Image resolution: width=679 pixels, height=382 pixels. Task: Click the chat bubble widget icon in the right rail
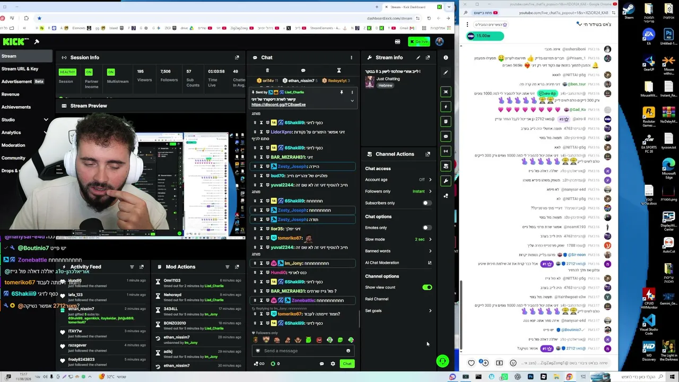[446, 136]
